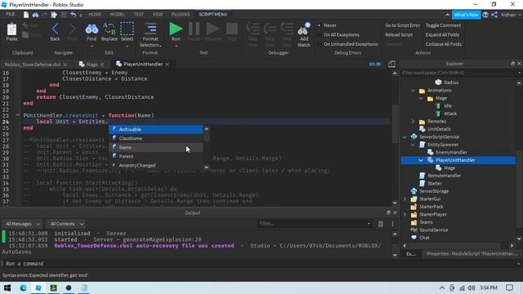Viewport: 523px width, 294px height.
Task: Switch to the VIEW ribbon tab
Action: tap(158, 15)
